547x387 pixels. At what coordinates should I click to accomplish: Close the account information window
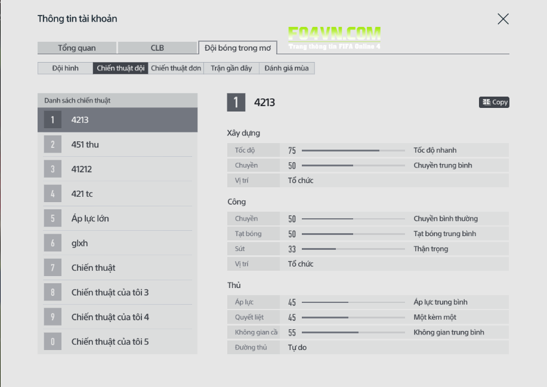click(x=503, y=19)
